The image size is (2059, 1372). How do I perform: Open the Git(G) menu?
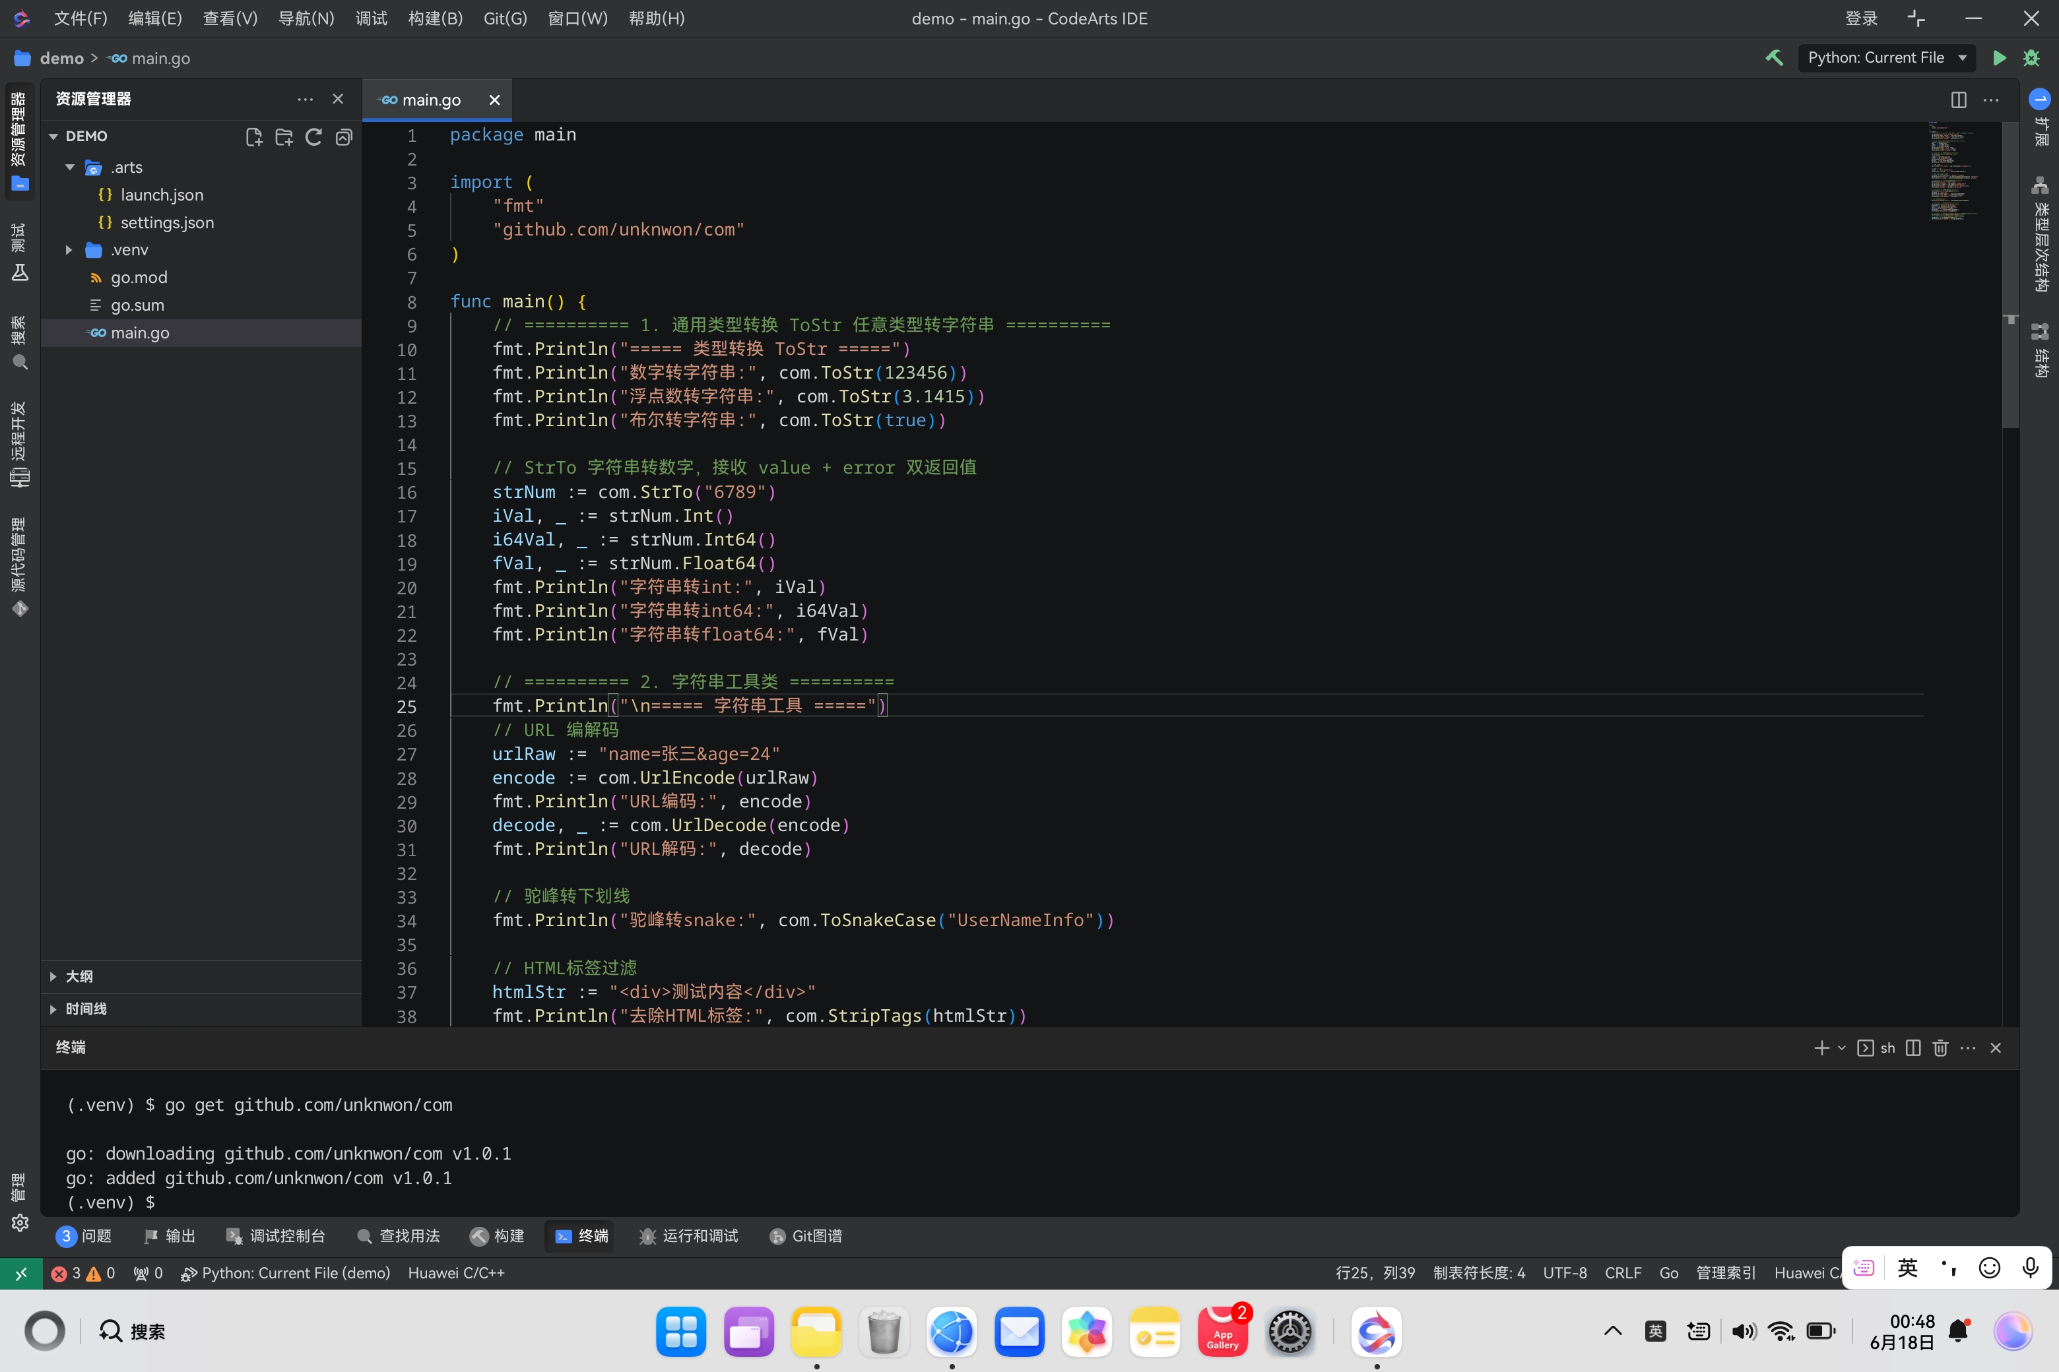[505, 18]
